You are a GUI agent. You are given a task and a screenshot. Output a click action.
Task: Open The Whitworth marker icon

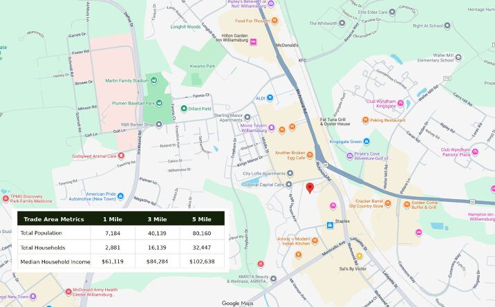tap(342, 23)
